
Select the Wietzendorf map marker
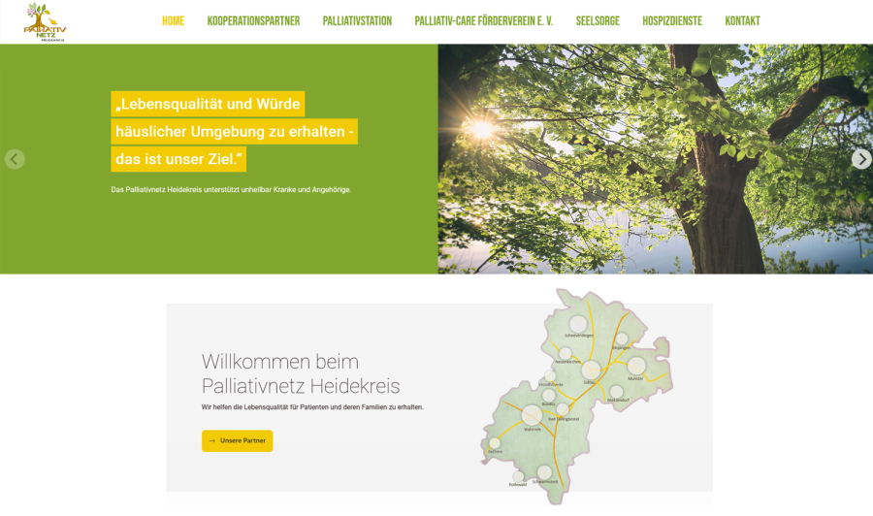616,392
